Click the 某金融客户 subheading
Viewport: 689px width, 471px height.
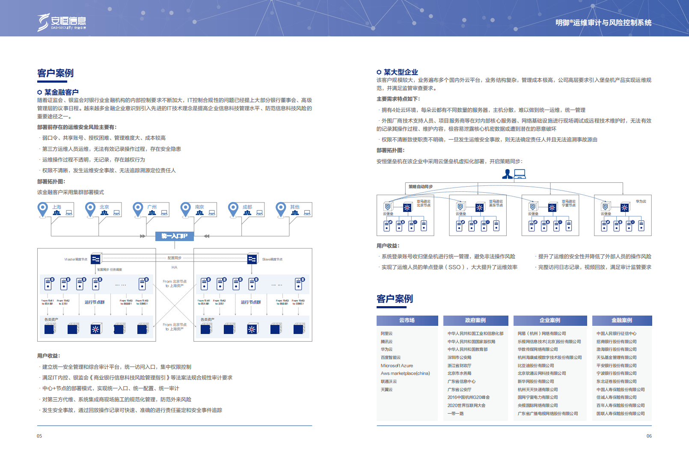pos(61,92)
